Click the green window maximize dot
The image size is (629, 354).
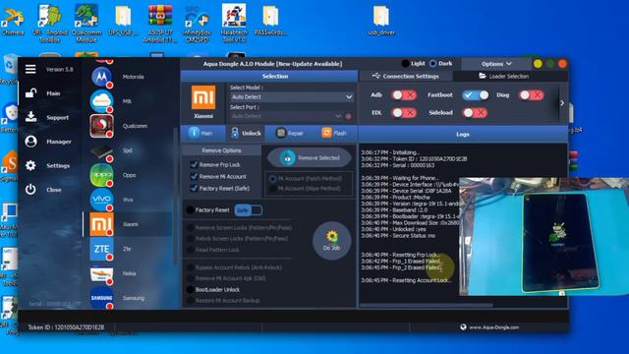tap(550, 64)
